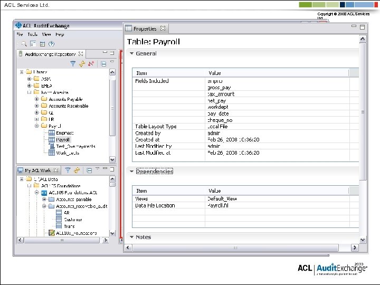Screen dimensions: 380x285
Task: Click collapse-all icon in Repository toolbar
Action: [x=103, y=64]
